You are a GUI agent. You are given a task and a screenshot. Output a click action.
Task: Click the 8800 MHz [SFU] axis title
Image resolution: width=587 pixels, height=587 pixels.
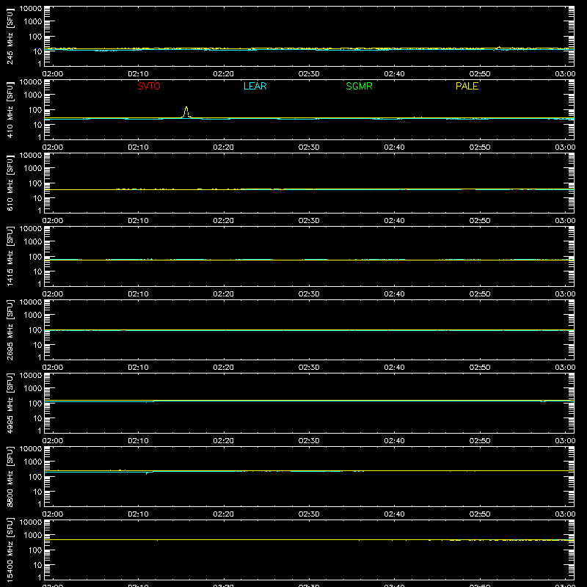click(x=10, y=476)
